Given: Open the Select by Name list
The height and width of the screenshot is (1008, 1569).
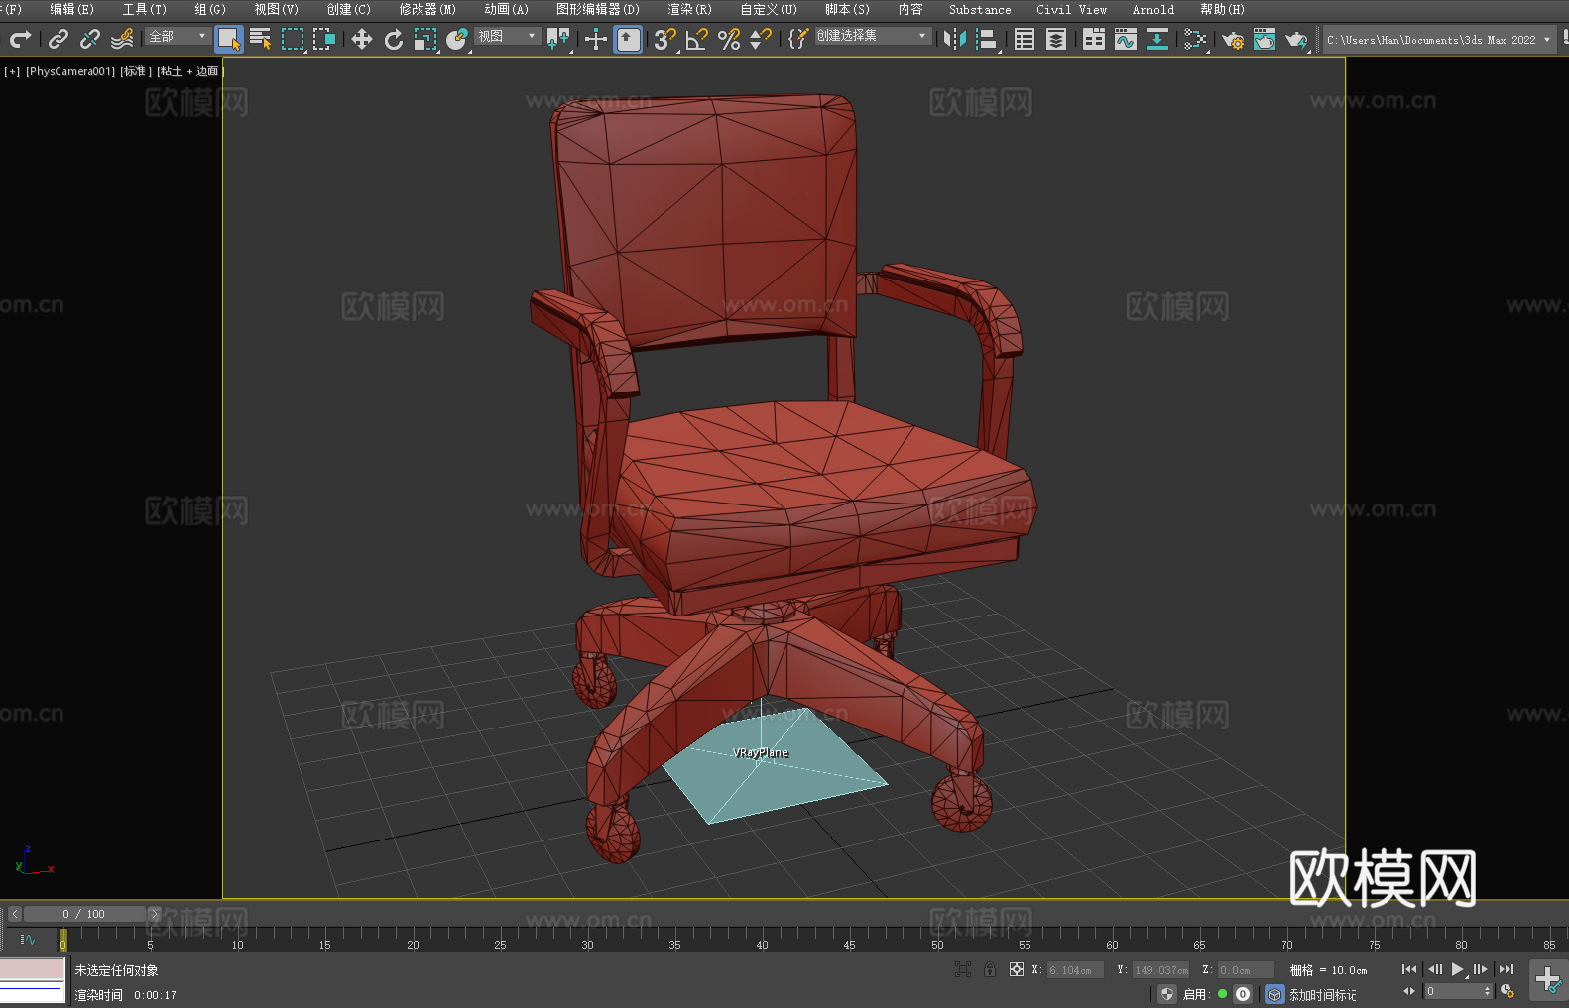Looking at the screenshot, I should pyautogui.click(x=261, y=39).
